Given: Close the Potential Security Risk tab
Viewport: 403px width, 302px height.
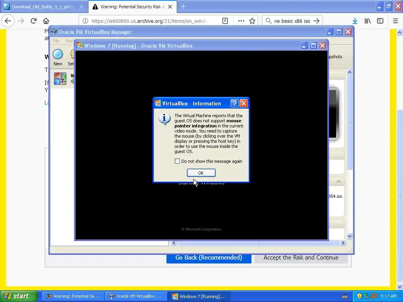Looking at the screenshot, I should pyautogui.click(x=170, y=7).
